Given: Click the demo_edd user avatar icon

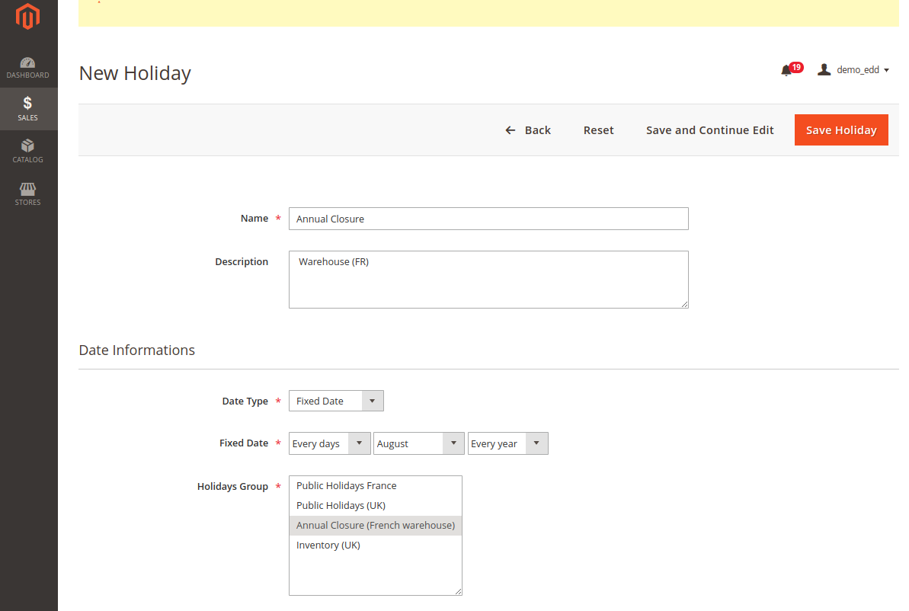Looking at the screenshot, I should pyautogui.click(x=824, y=69).
